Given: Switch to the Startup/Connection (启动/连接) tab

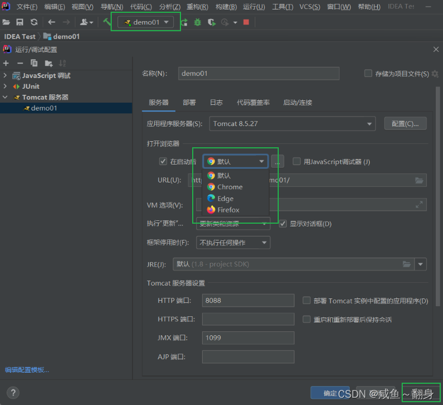Looking at the screenshot, I should coord(298,103).
